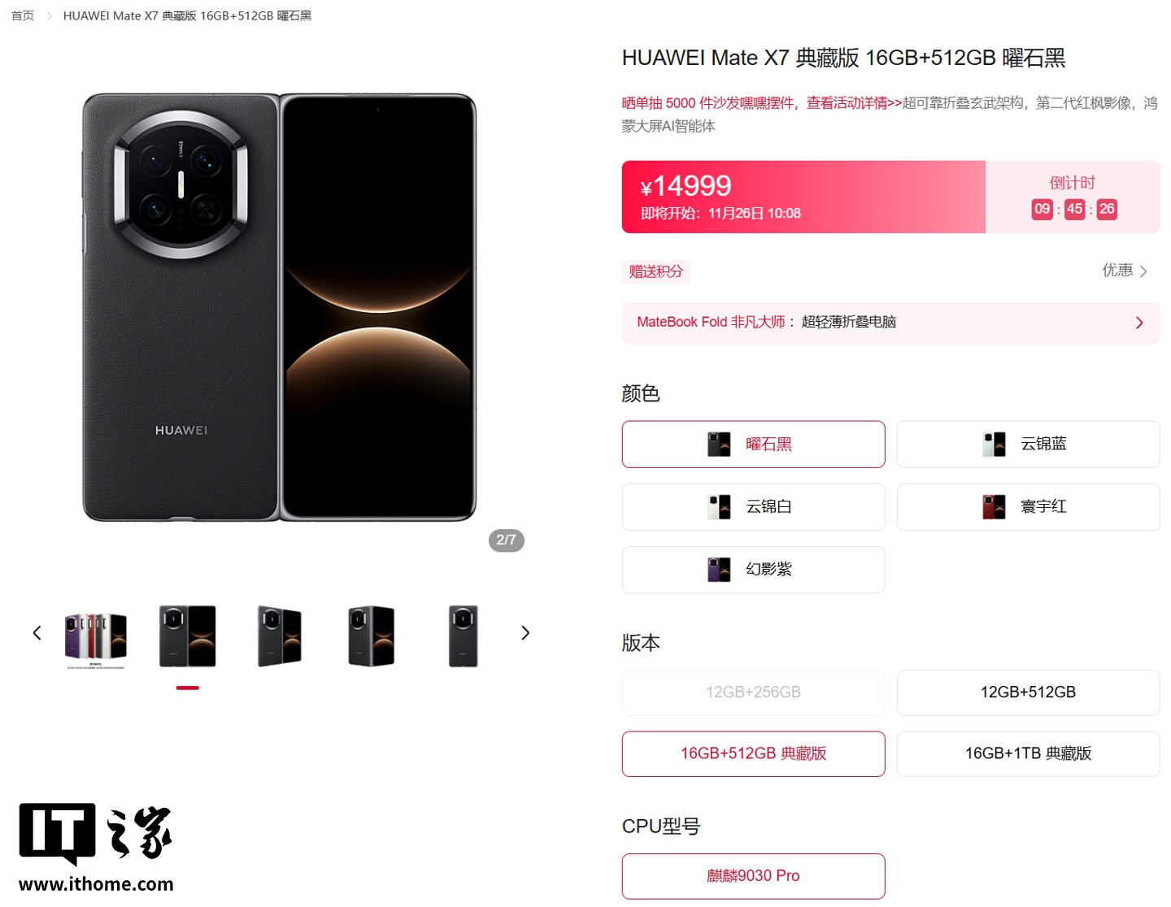Select 曜石黑 color option
Screen dimensions: 1171x907
coord(753,445)
